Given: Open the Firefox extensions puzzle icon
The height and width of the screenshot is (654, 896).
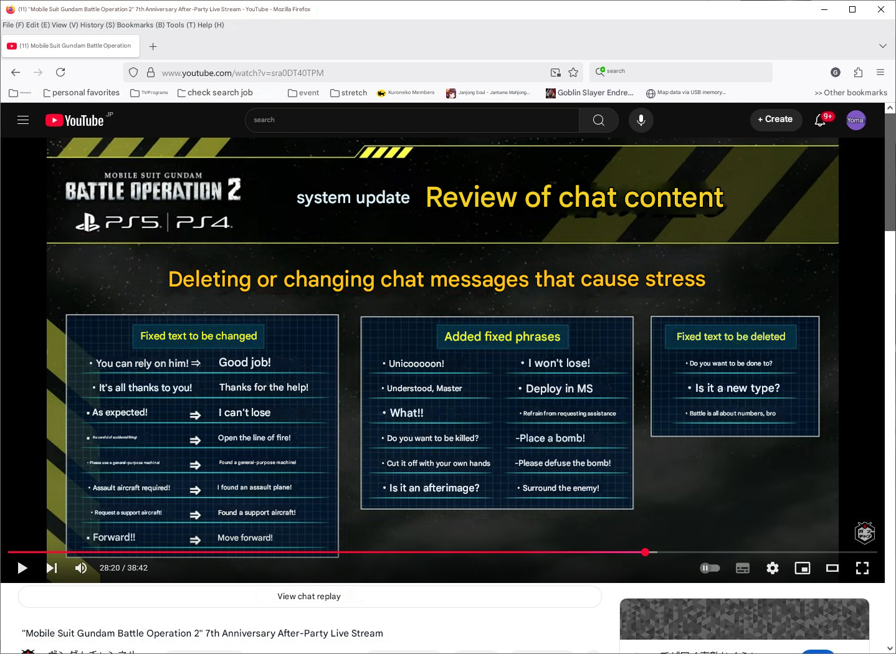Looking at the screenshot, I should point(858,72).
